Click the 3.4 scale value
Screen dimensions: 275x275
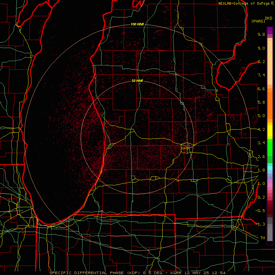[261, 143]
